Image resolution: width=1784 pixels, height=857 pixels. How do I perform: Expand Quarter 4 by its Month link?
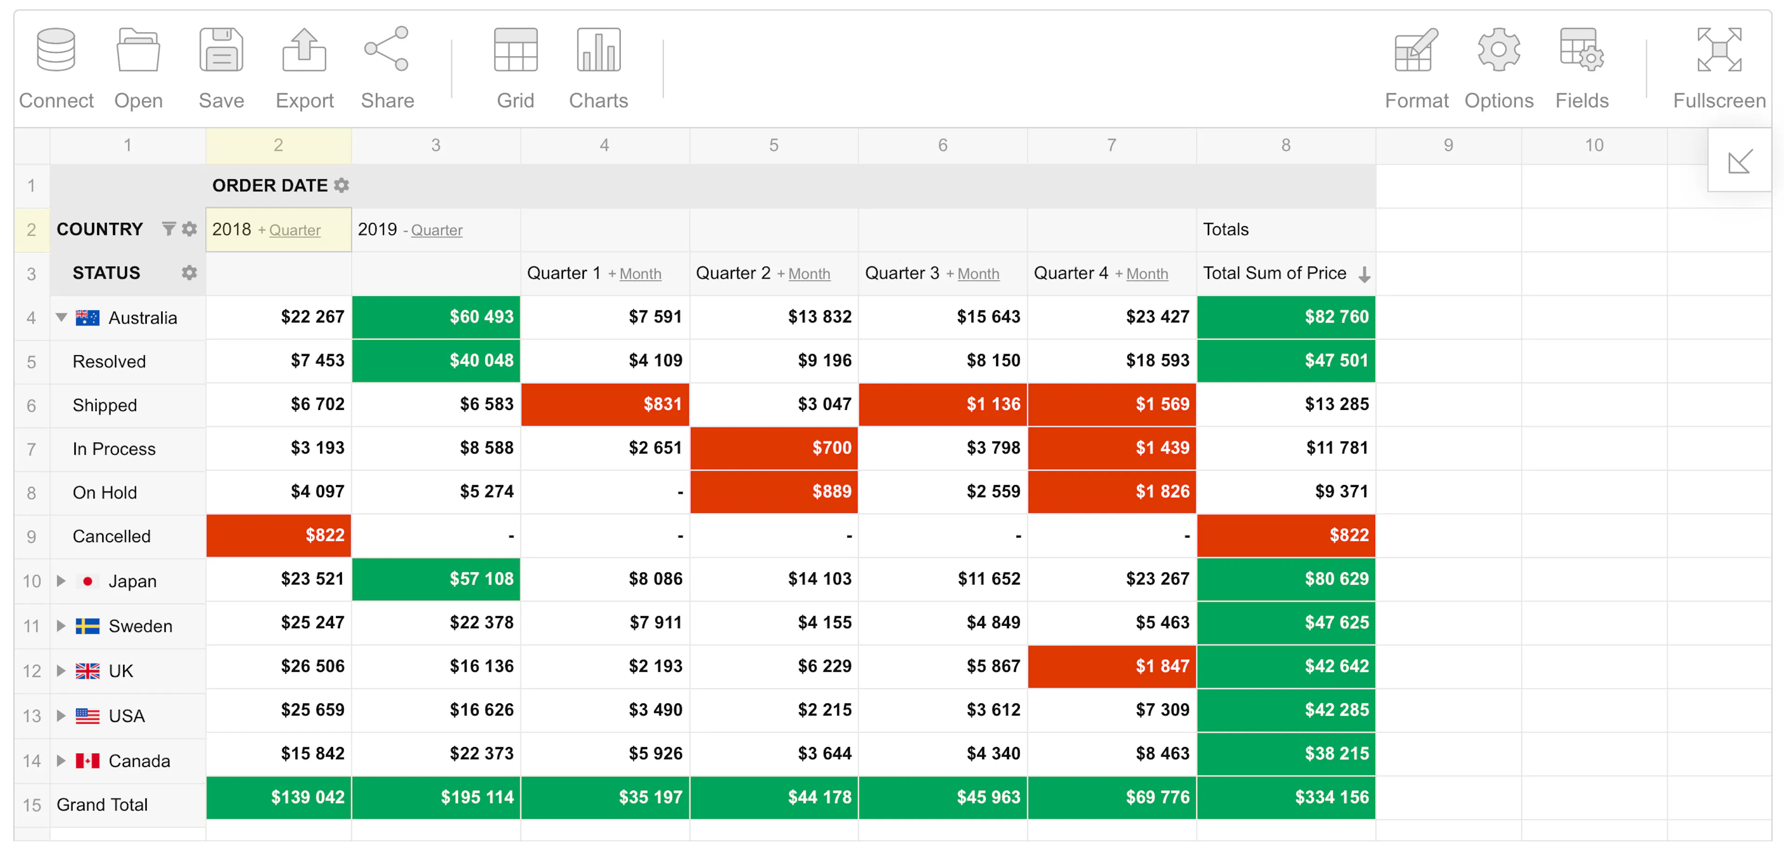pos(1147,274)
